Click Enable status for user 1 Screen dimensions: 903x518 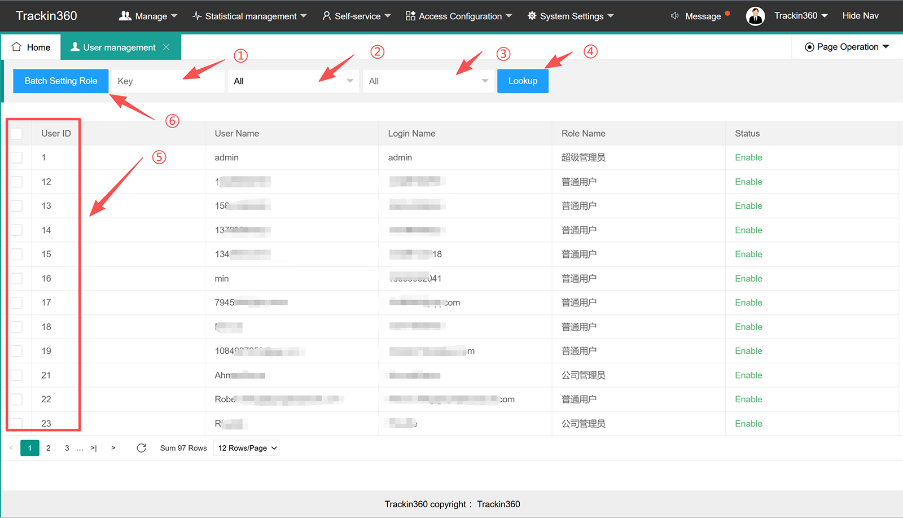(x=748, y=157)
